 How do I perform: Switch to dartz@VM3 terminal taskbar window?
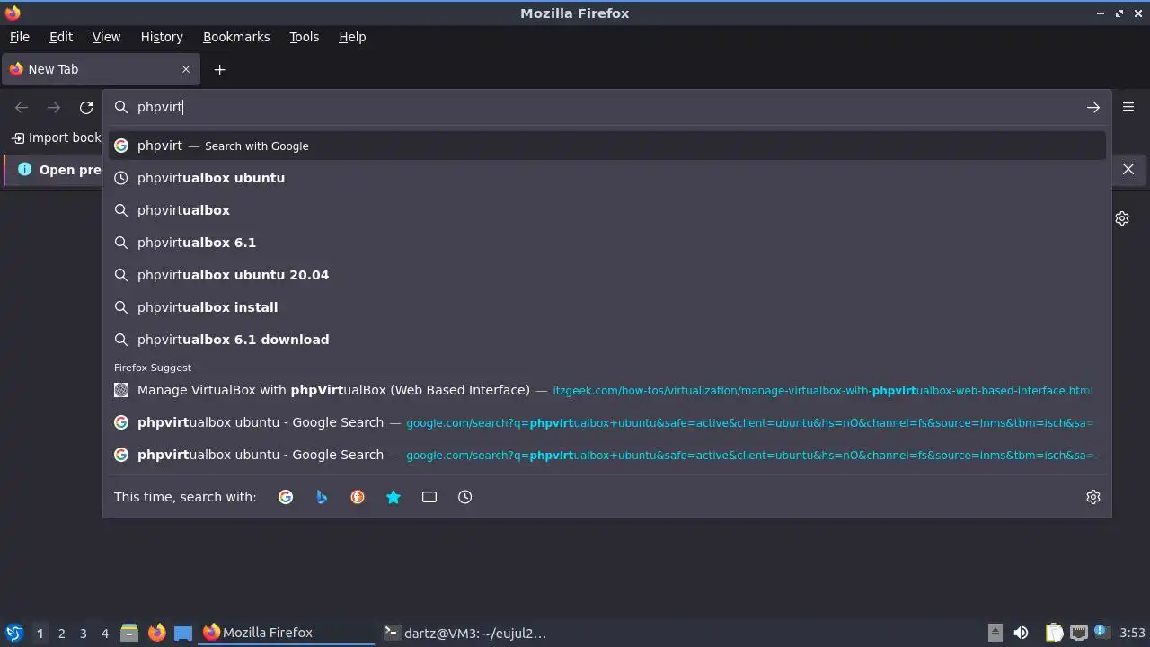(465, 633)
